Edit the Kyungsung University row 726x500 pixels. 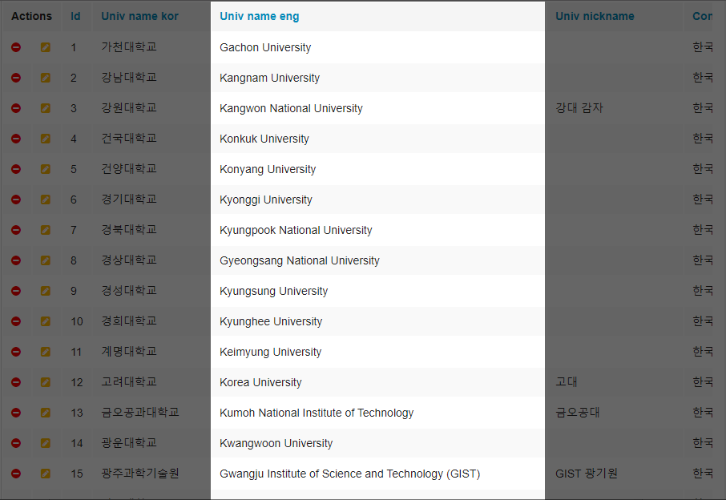(46, 291)
